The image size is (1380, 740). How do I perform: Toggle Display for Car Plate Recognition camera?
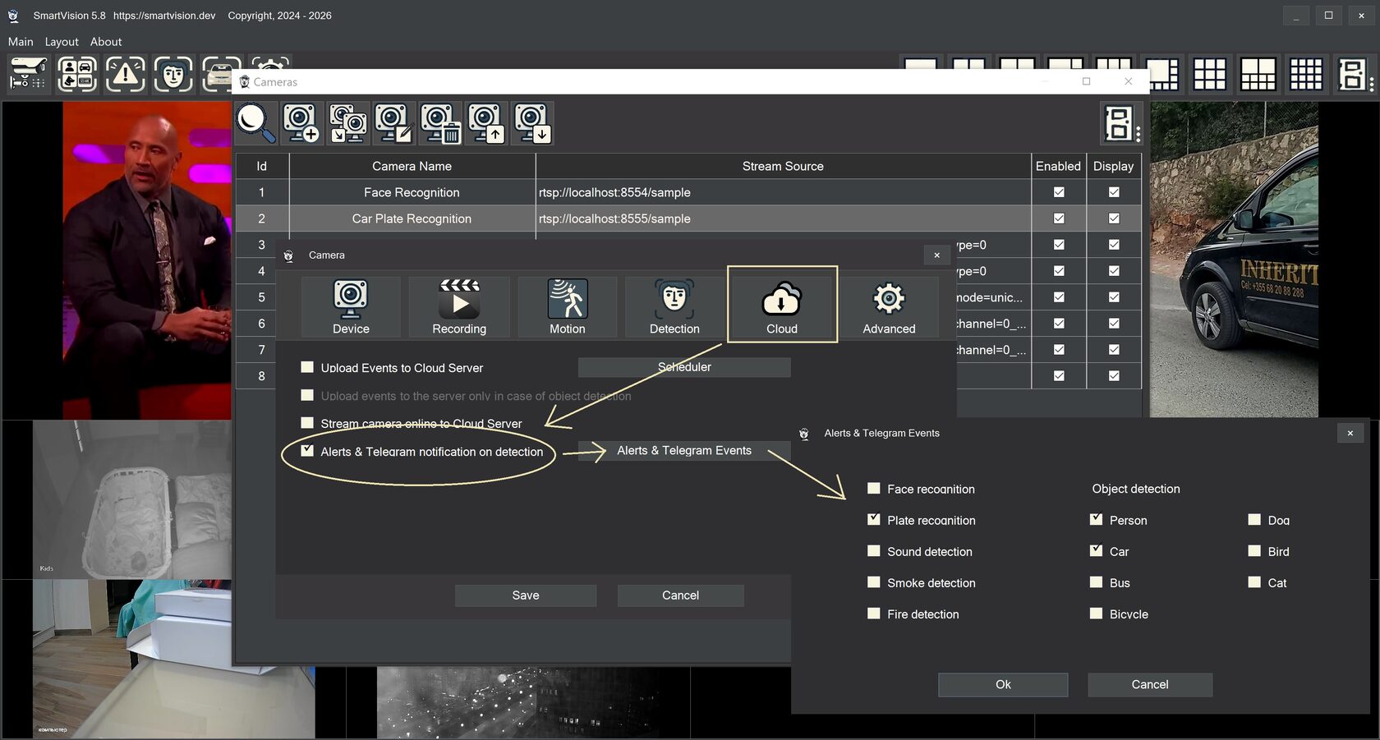tap(1114, 218)
